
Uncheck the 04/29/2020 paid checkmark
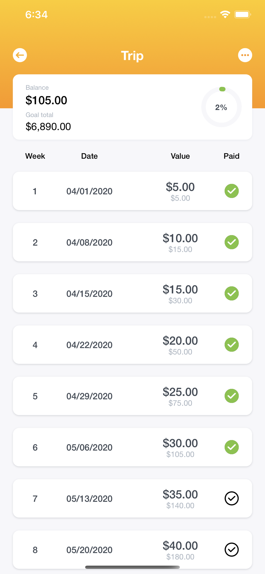pos(231,396)
